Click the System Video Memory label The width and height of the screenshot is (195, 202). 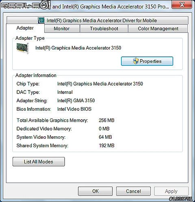[41, 137]
